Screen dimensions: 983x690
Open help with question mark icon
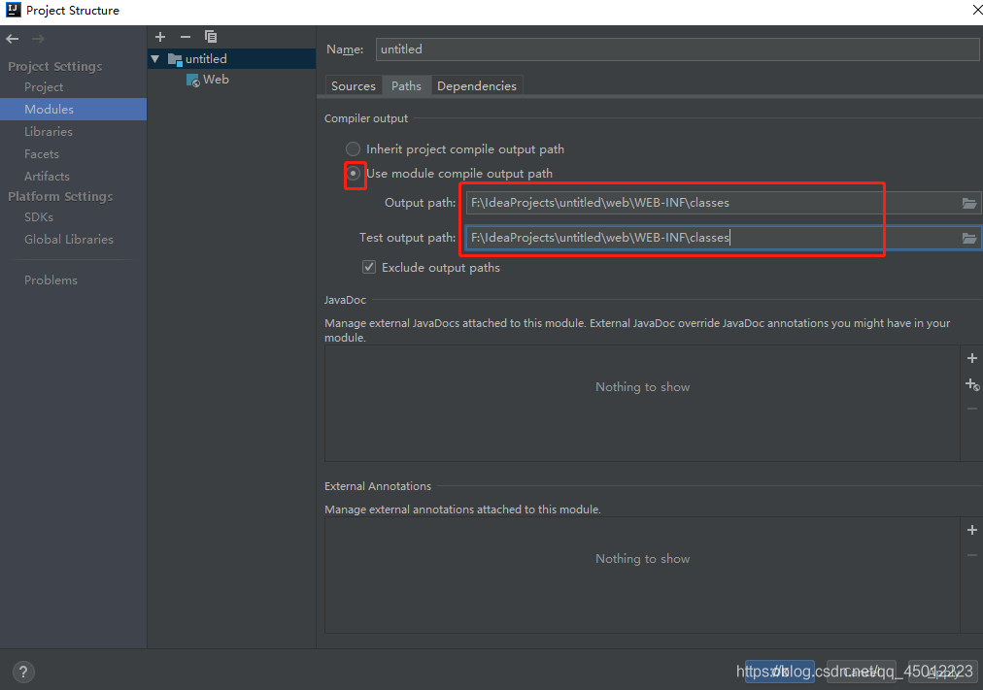coord(23,672)
